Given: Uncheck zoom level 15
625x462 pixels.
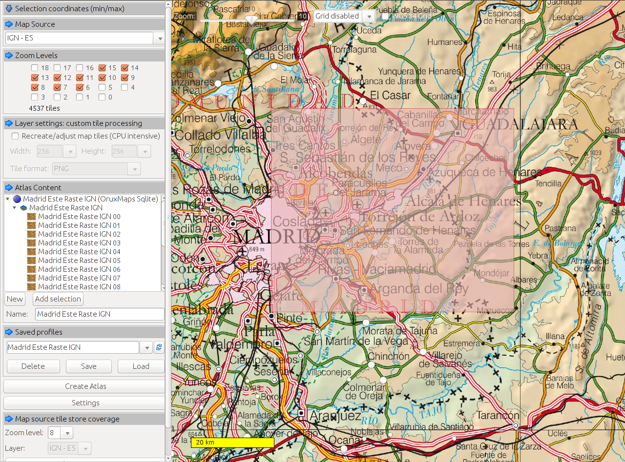Looking at the screenshot, I should [x=103, y=68].
